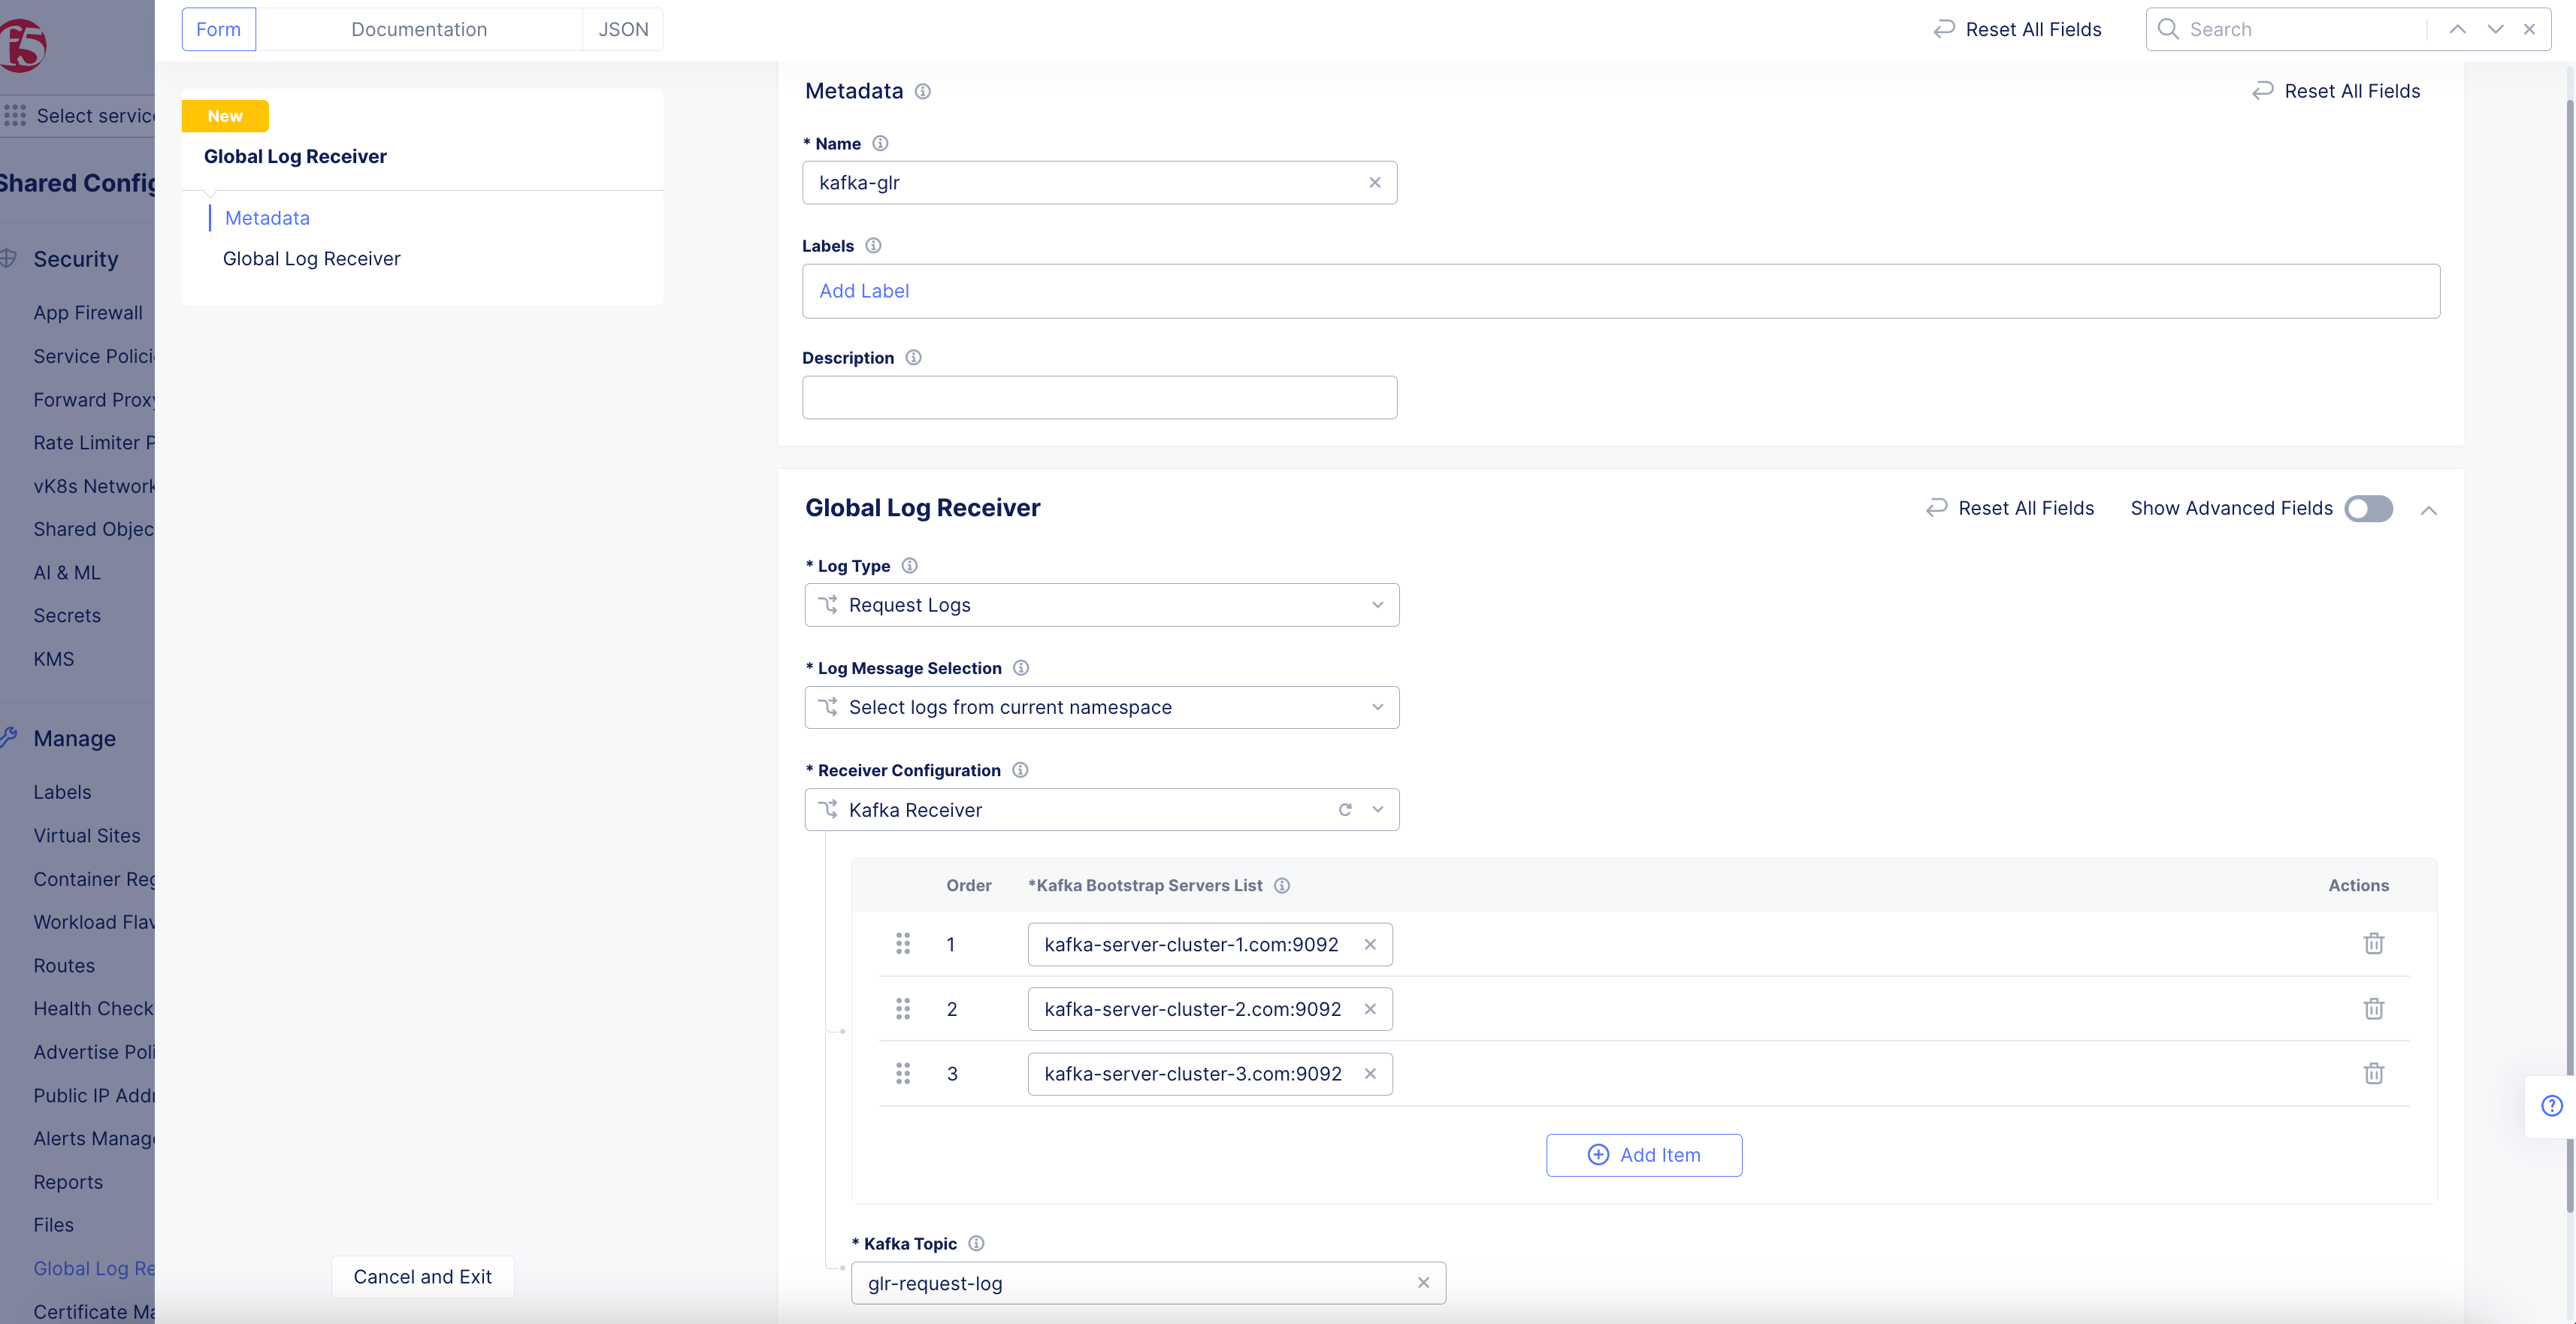Click info icon next to Kafka Topic
This screenshot has width=2576, height=1324.
coord(976,1243)
